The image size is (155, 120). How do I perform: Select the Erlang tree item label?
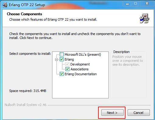click(69, 59)
